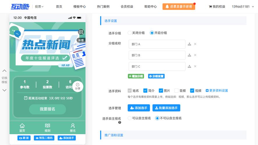Image resolution: width=258 pixels, height=145 pixels.
Task: Select the 关闭分组 radio option
Action: 130,33
